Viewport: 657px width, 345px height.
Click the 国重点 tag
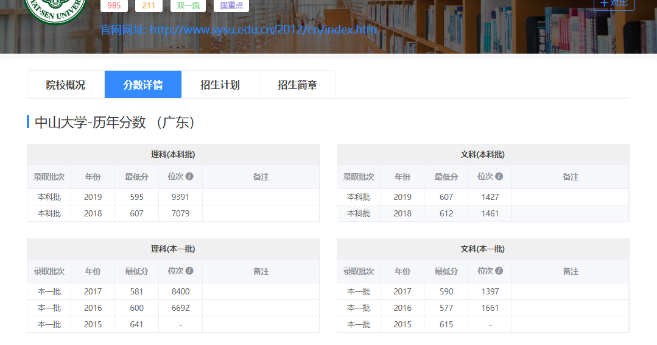231,5
